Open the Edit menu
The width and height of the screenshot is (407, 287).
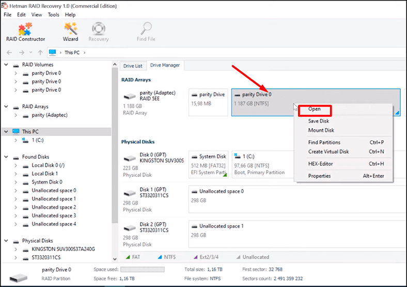point(21,15)
